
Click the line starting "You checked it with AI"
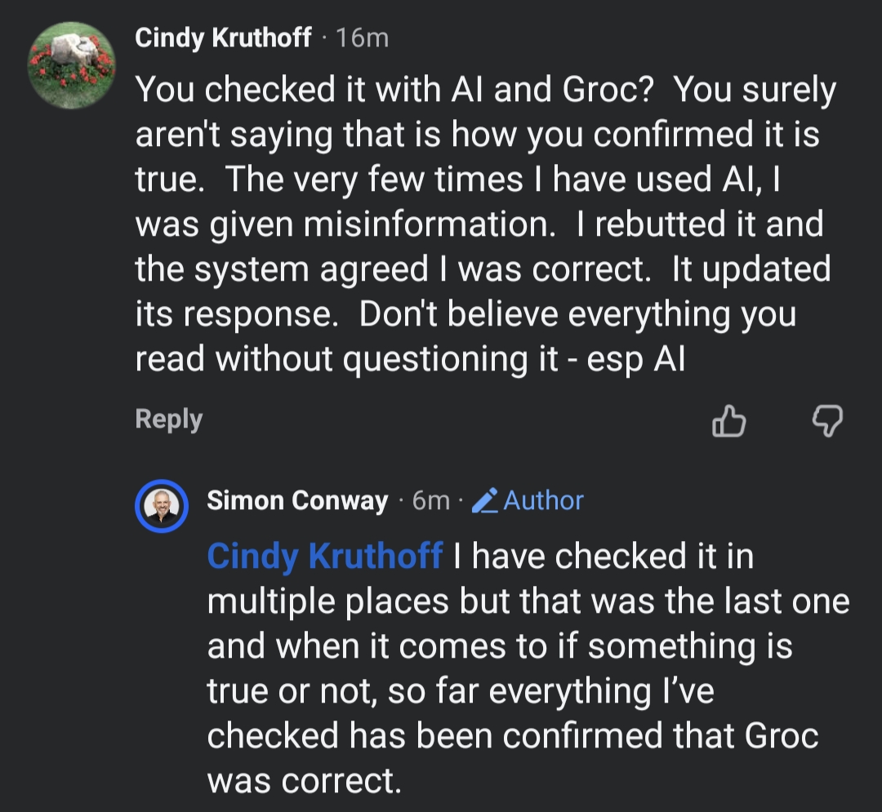point(485,90)
